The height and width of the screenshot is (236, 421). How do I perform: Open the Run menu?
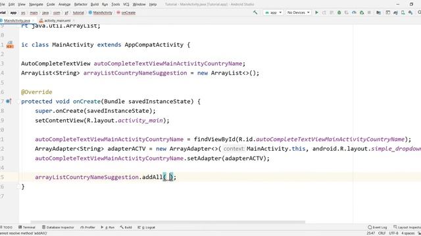click(105, 5)
